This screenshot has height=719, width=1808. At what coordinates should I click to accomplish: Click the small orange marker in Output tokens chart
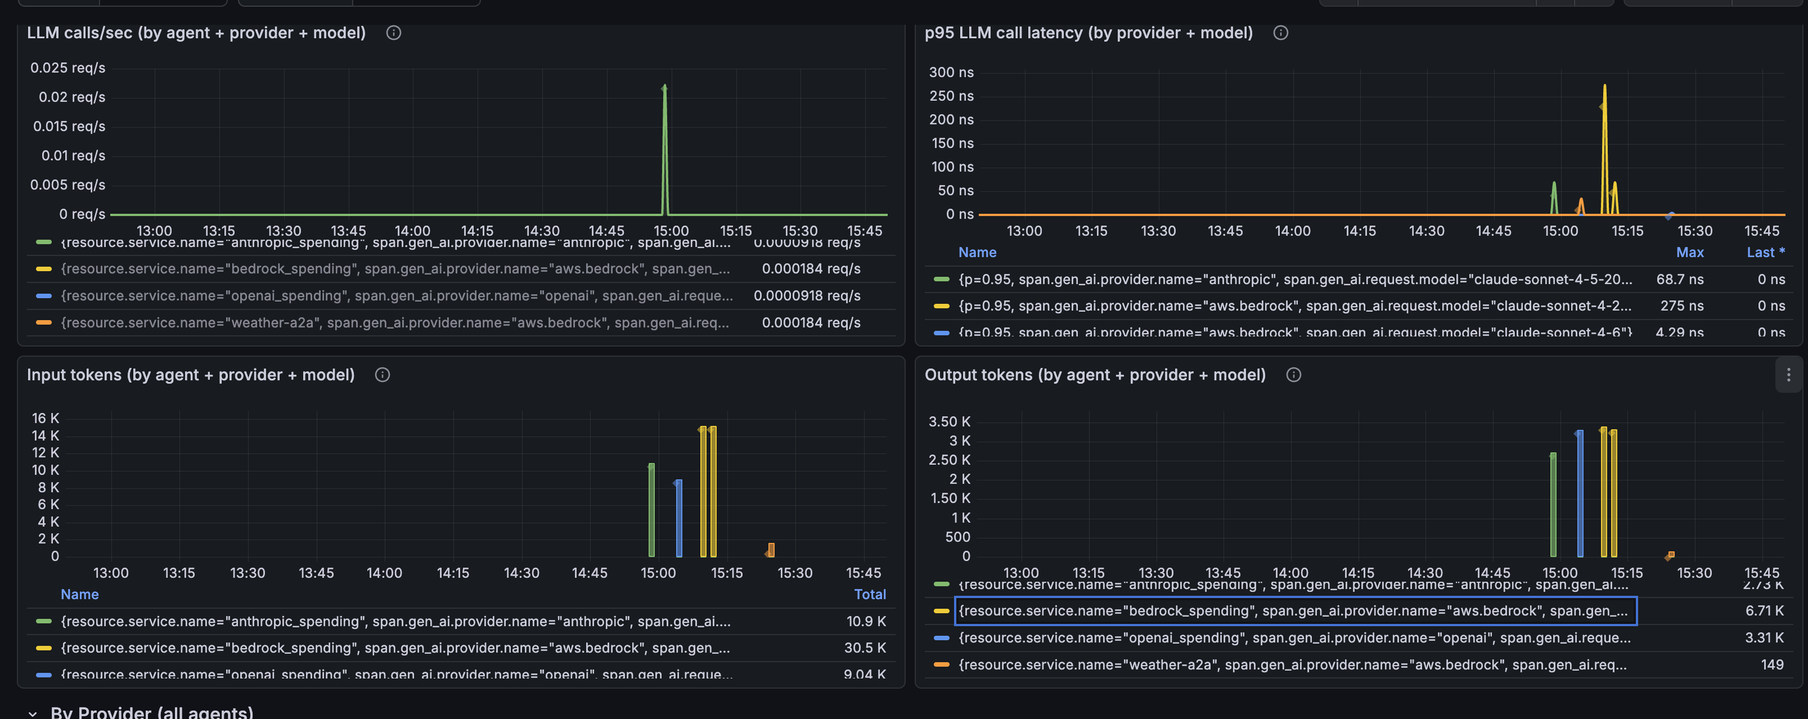pyautogui.click(x=1670, y=555)
